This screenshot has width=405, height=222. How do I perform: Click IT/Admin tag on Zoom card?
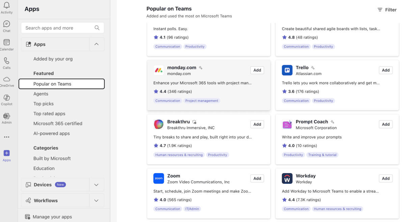click(192, 209)
